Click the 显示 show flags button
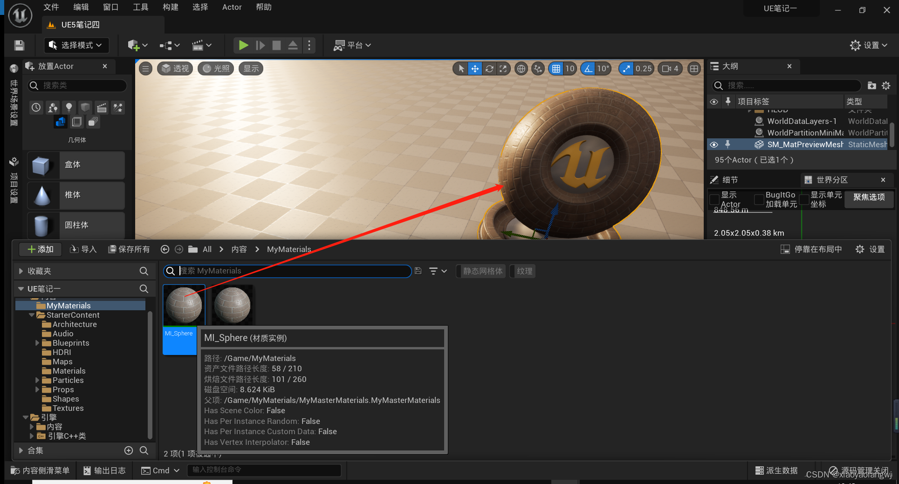Image resolution: width=899 pixels, height=484 pixels. coord(251,69)
